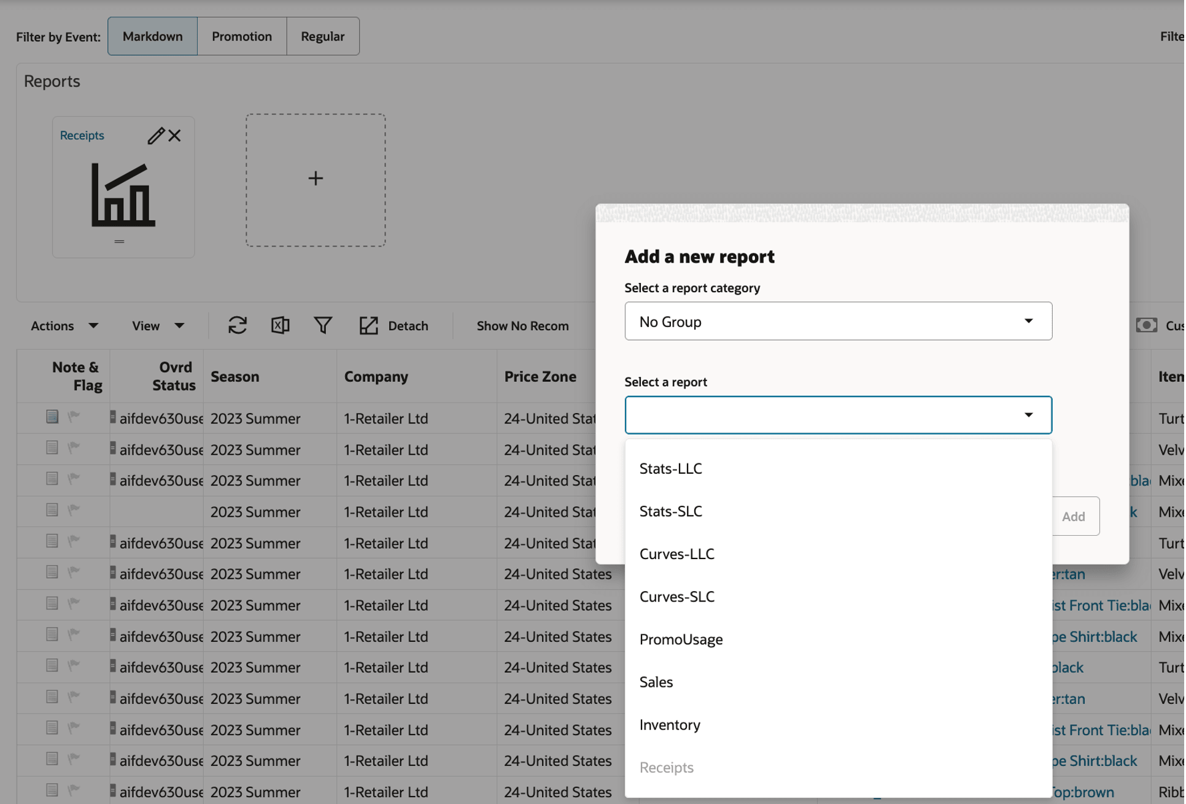
Task: Click the pencil edit icon on Receipts card
Action: coord(155,136)
